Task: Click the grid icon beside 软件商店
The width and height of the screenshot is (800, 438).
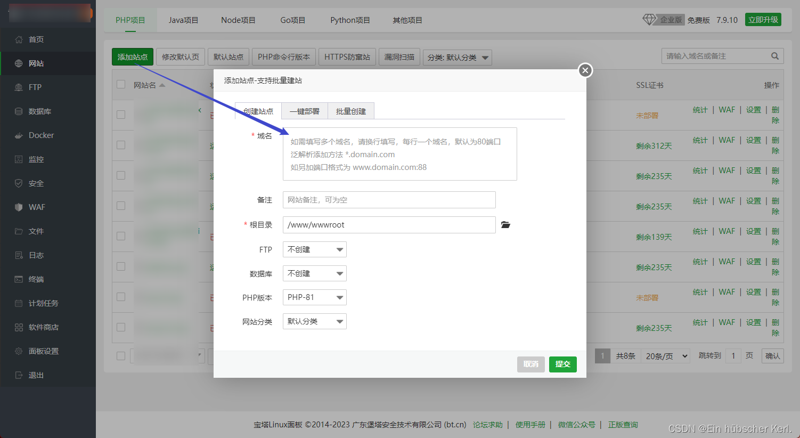Action: pyautogui.click(x=19, y=327)
